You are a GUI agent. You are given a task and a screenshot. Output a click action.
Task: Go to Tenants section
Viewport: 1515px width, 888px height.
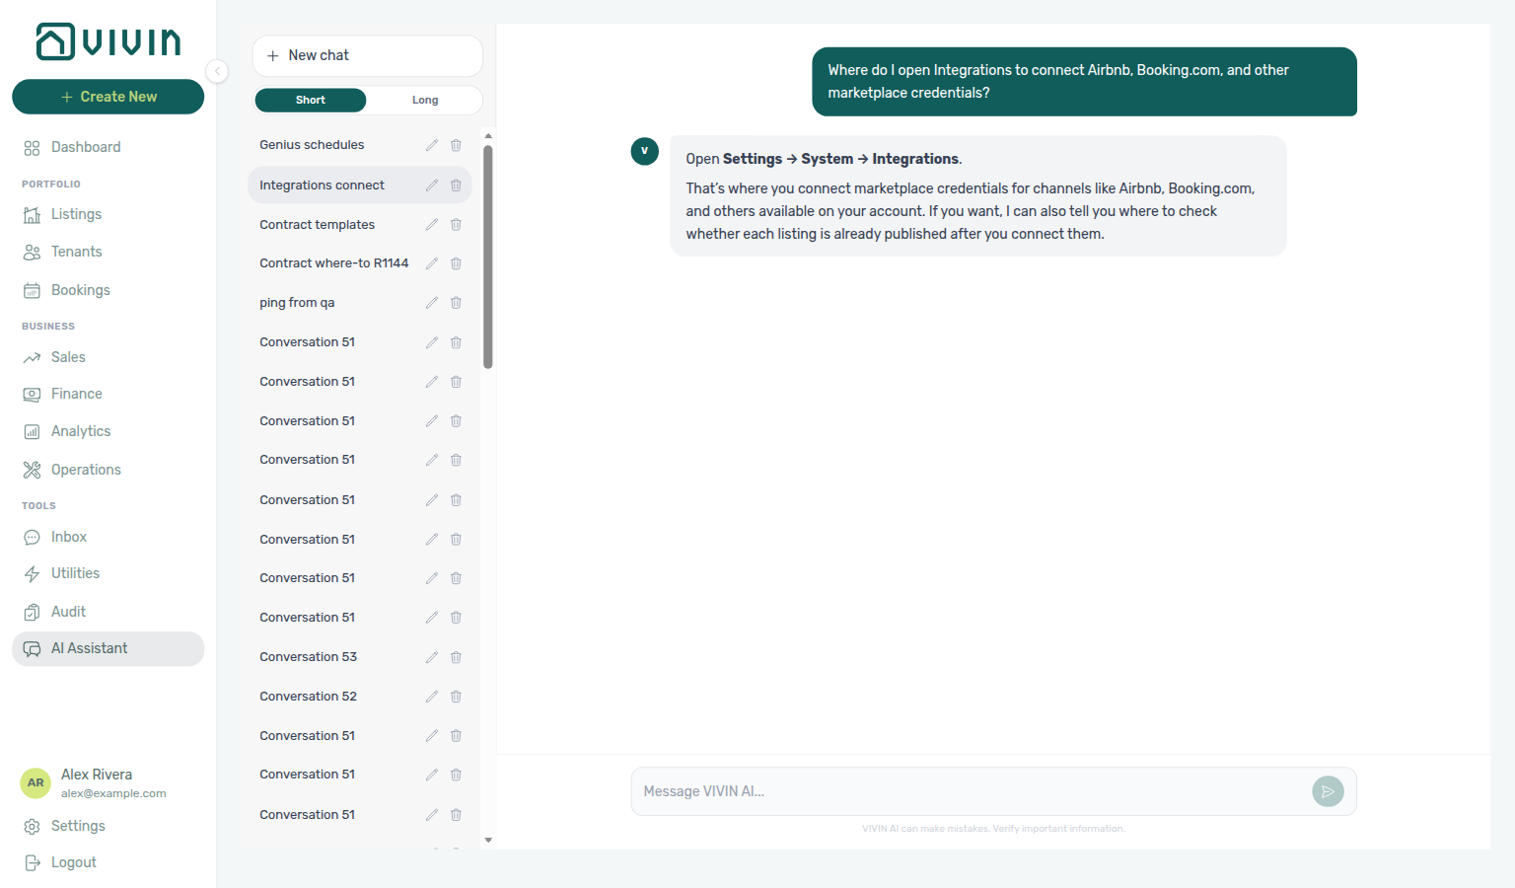pos(108,252)
